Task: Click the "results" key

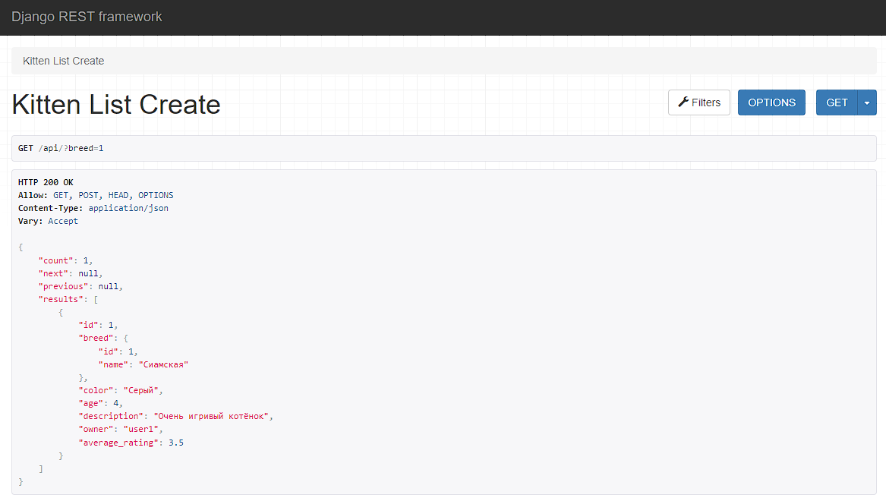Action: 61,299
